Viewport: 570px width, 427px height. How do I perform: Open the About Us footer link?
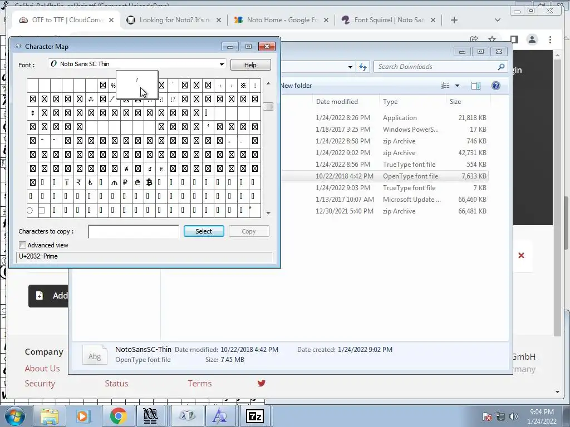coord(42,368)
